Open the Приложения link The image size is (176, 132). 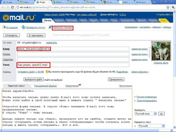pos(126,86)
